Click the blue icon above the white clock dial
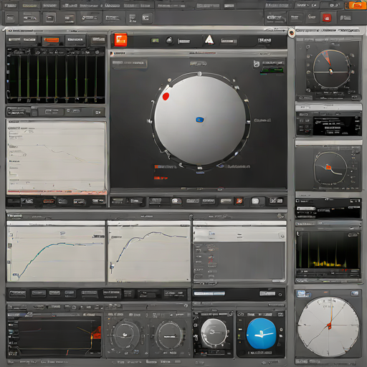 click(301, 294)
